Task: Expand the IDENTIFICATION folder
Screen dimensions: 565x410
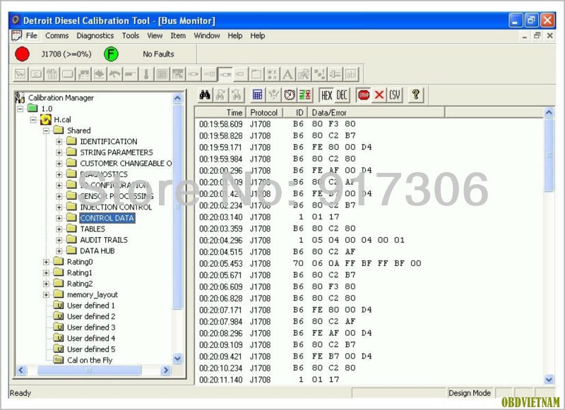Action: [59, 141]
